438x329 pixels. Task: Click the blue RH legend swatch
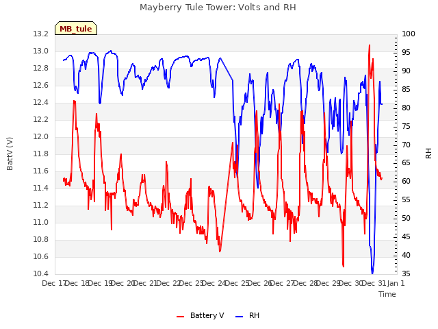240,317
